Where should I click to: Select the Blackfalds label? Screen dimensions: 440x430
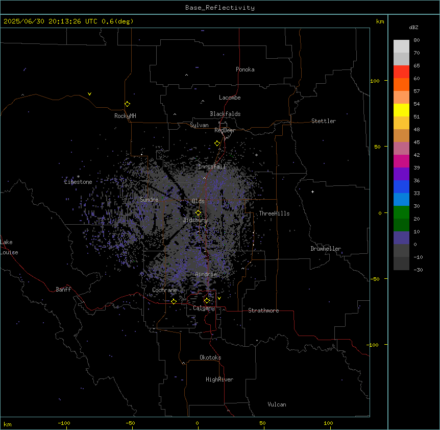(x=225, y=114)
